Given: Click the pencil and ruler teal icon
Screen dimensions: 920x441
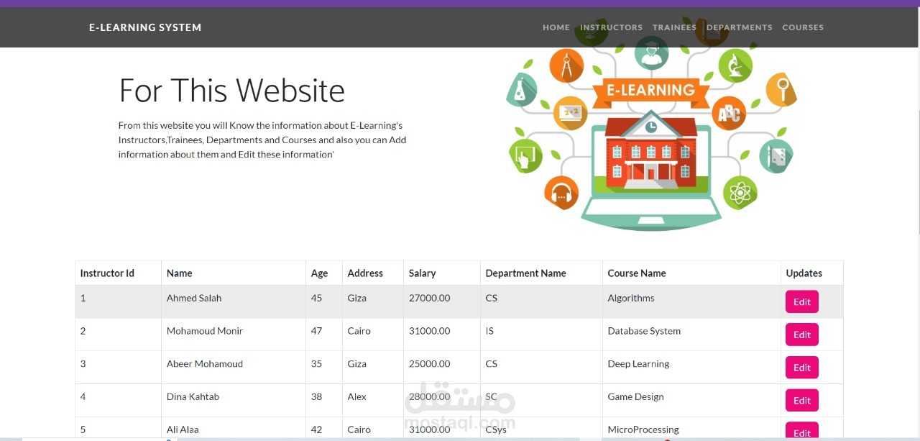Looking at the screenshot, I should point(776,156).
